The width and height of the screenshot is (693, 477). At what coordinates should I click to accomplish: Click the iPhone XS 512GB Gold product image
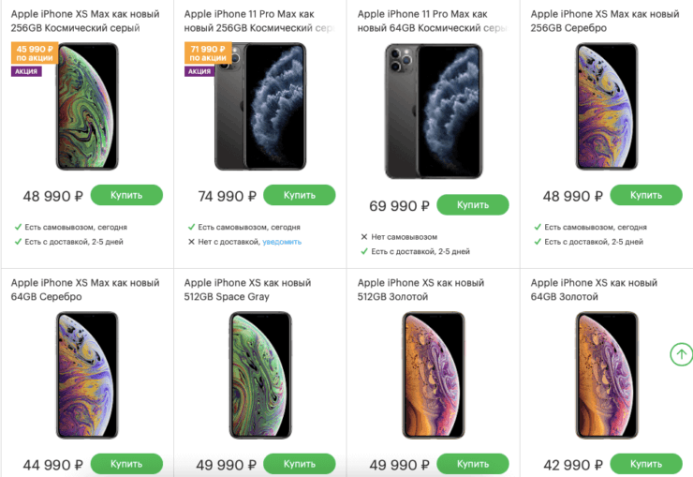[x=434, y=375]
